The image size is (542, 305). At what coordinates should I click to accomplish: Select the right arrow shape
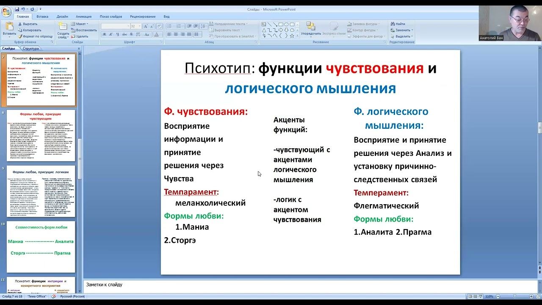pos(281,30)
